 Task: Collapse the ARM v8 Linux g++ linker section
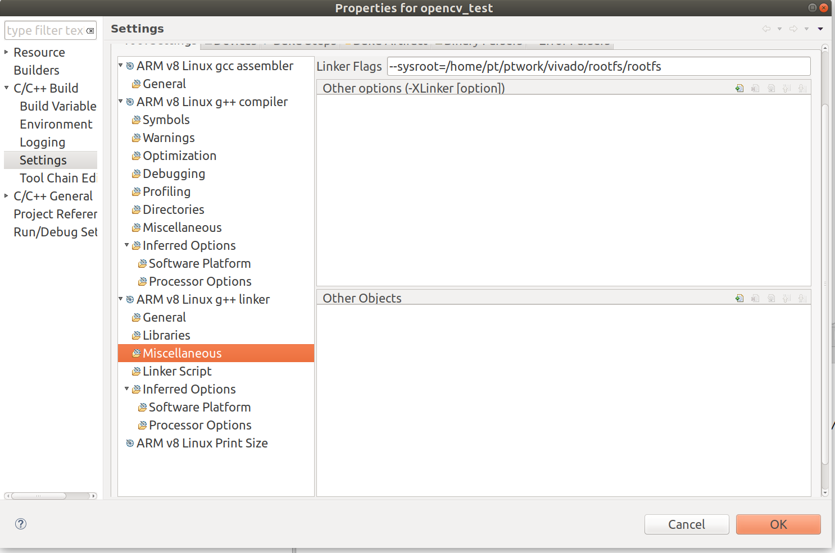click(120, 299)
